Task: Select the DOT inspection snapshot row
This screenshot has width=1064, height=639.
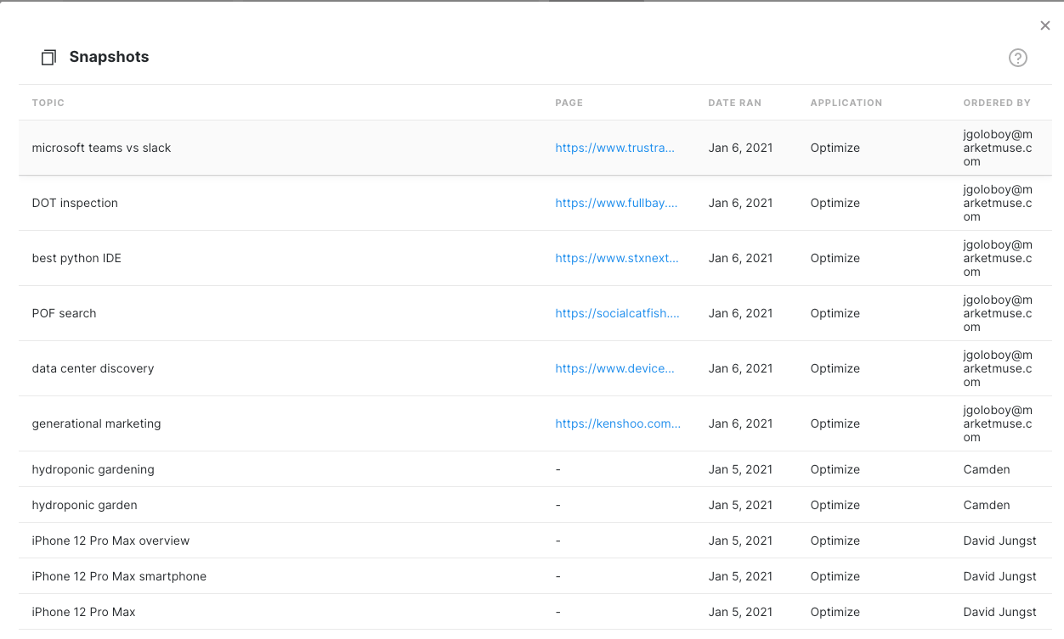Action: point(75,203)
